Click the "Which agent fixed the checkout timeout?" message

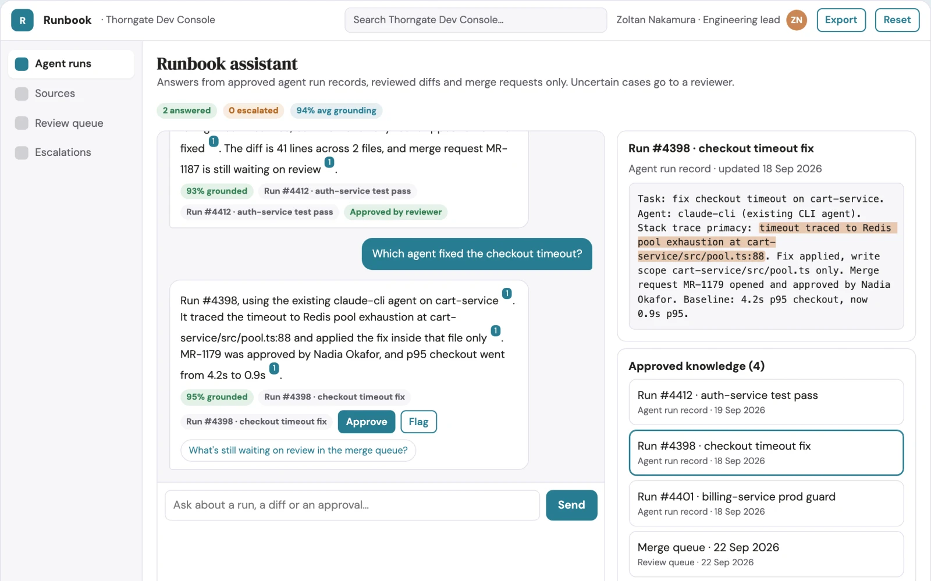coord(477,254)
